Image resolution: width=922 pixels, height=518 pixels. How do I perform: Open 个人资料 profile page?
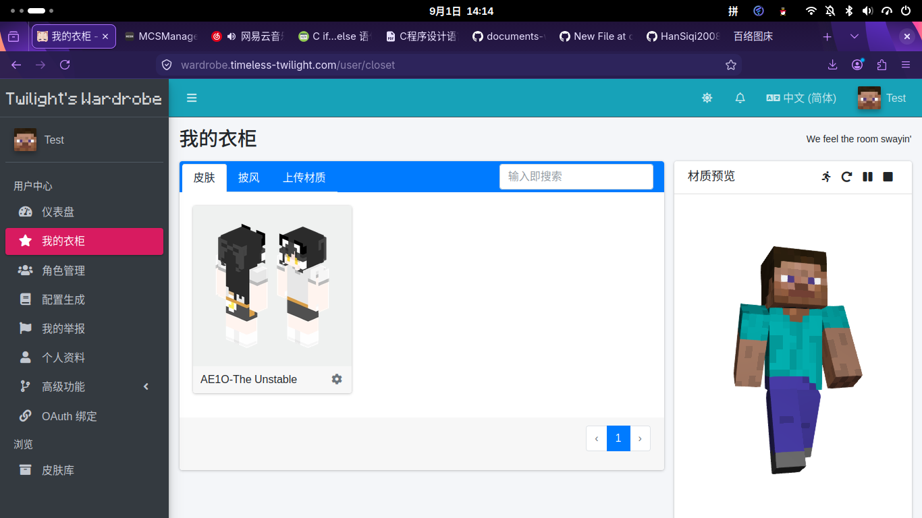pos(84,357)
